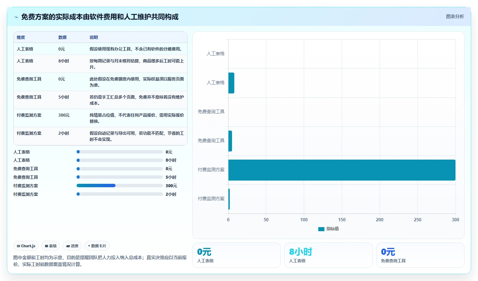Click the 图表分析 label in the header

point(455,16)
